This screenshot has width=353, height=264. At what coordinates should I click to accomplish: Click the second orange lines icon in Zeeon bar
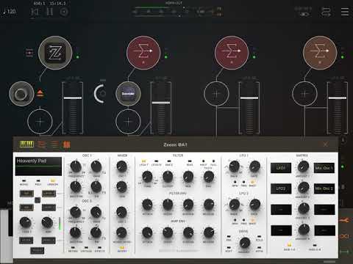(x=54, y=144)
